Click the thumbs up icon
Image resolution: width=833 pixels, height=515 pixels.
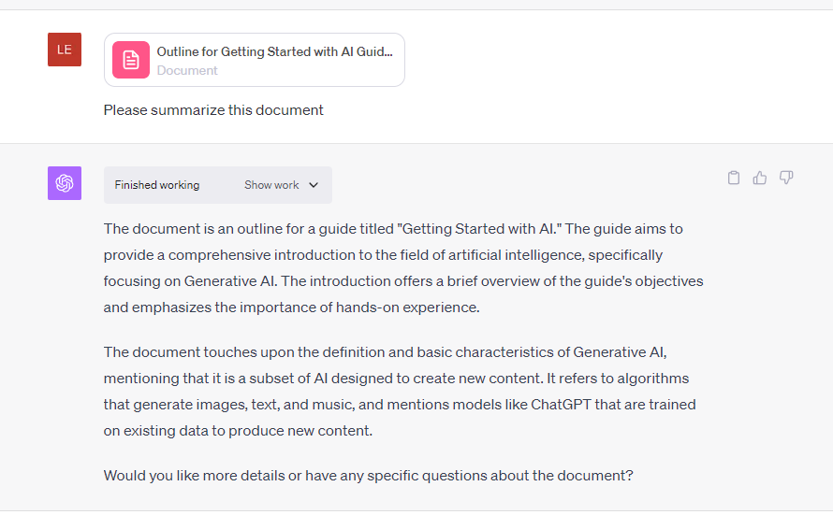[760, 178]
